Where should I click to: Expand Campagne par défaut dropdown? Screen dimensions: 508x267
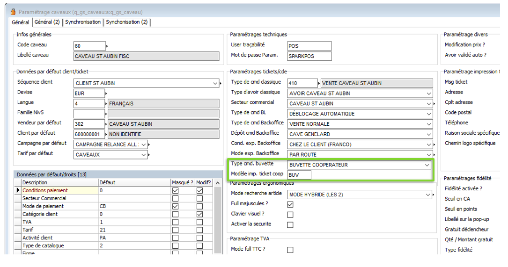(143, 144)
